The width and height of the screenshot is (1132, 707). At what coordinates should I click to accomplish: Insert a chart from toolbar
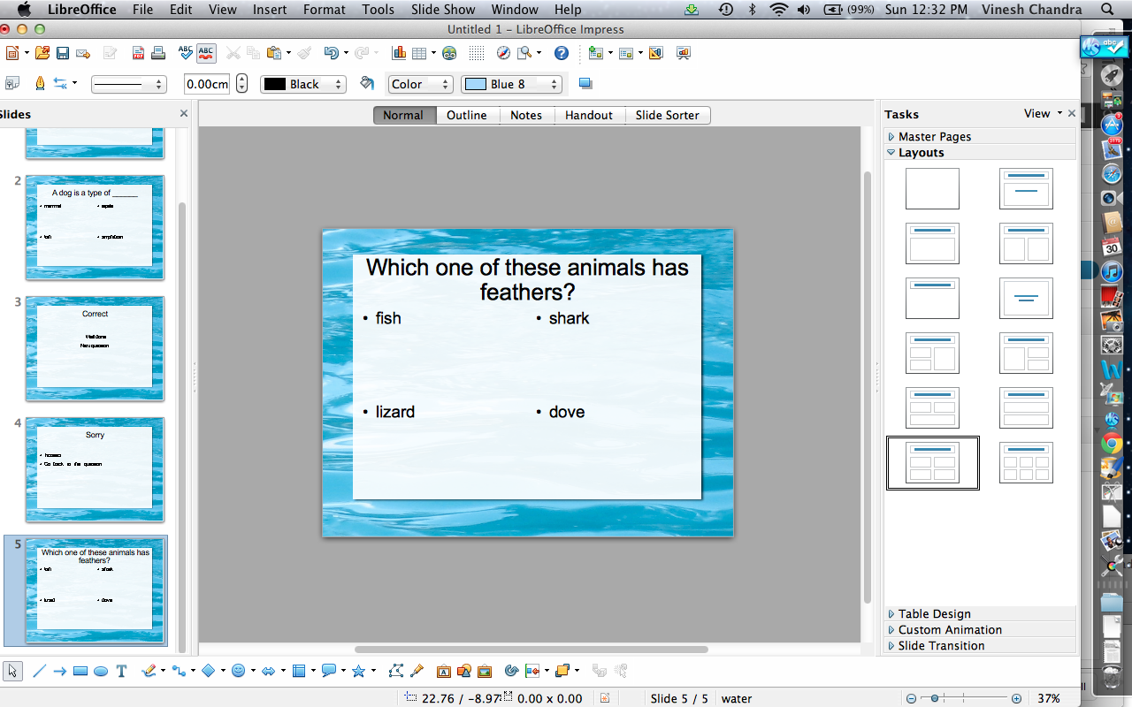(398, 54)
